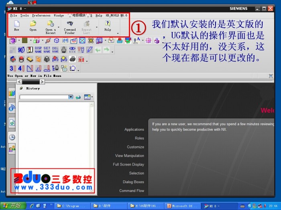The image size is (281, 210).
Task: Open the File menu
Action: pyautogui.click(x=14, y=15)
